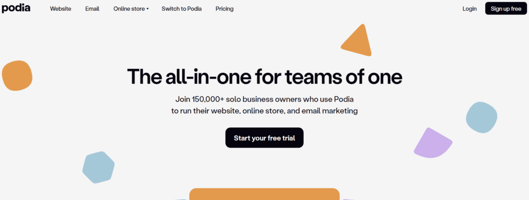
Task: Click the Login link
Action: pyautogui.click(x=469, y=9)
